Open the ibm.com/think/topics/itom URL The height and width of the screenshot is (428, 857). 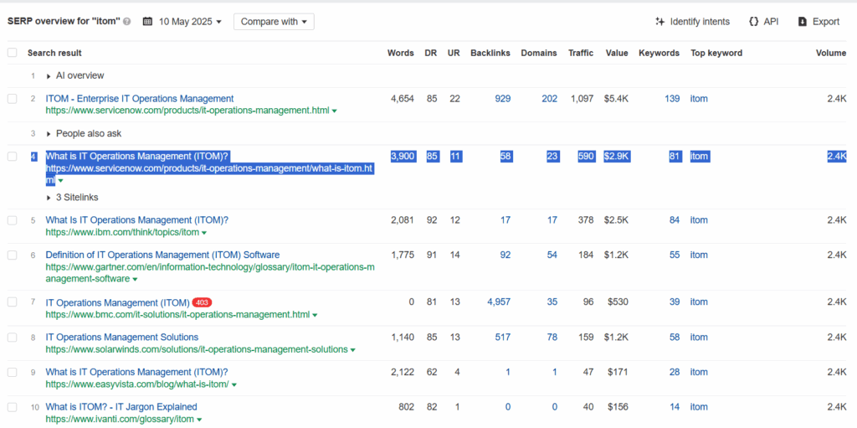(x=122, y=233)
